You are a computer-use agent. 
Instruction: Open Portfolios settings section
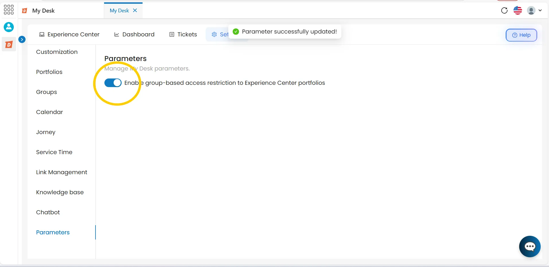tap(49, 72)
